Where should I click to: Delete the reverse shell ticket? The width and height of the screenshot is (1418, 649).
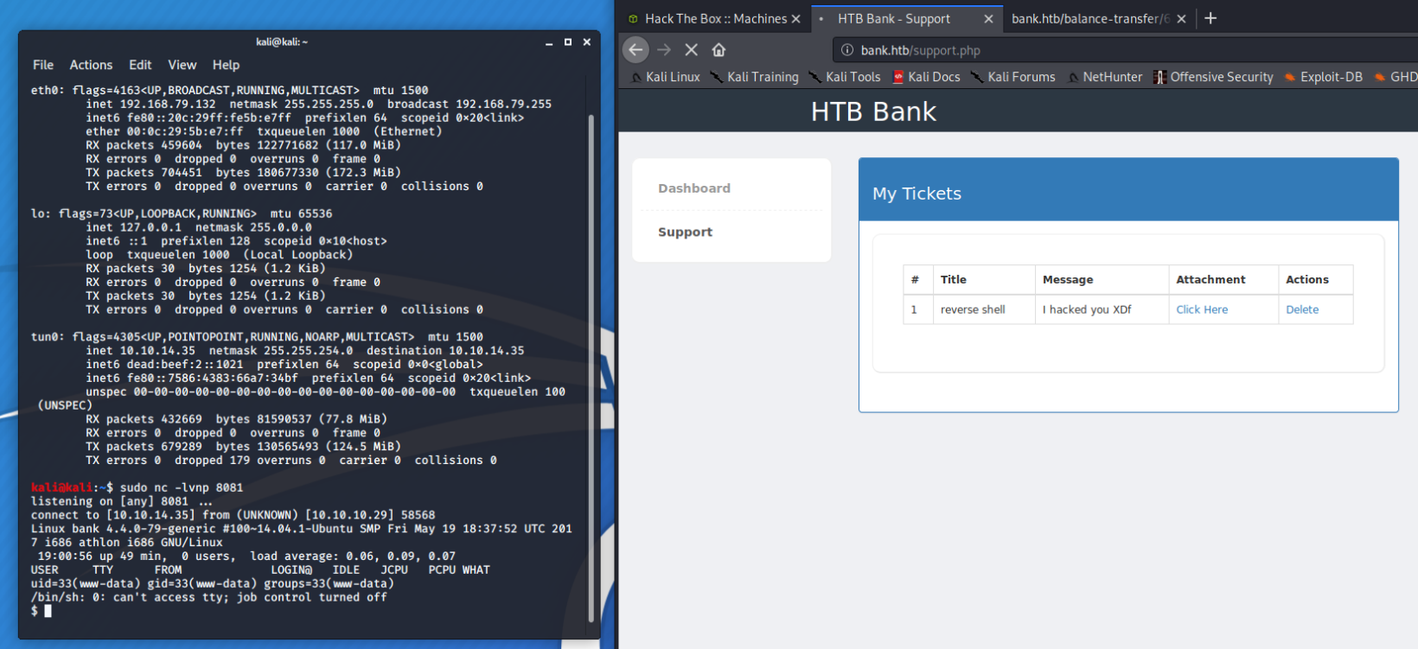[1302, 309]
